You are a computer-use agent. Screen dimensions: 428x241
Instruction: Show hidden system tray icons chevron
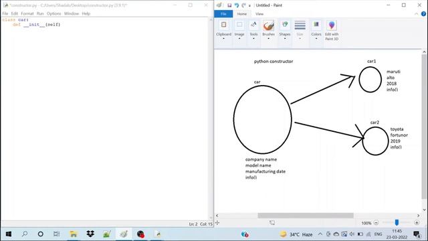coord(320,234)
